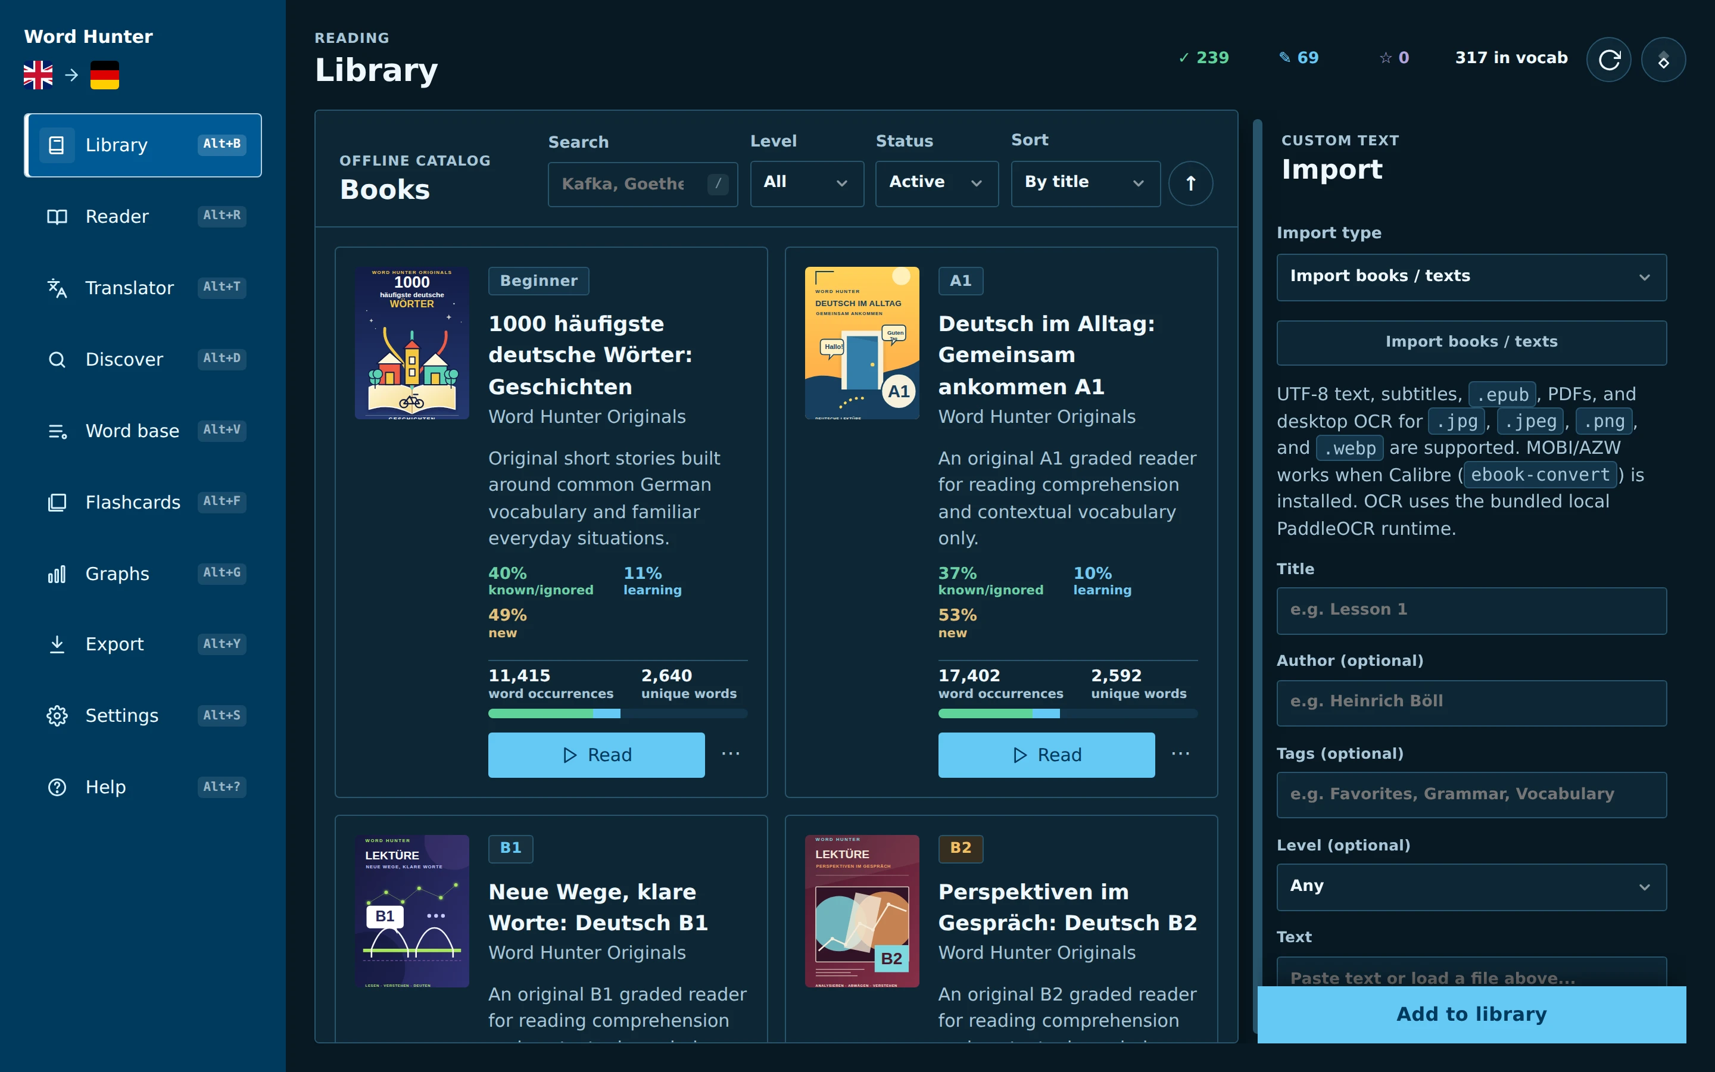Click the Library book icon in sidebar

coord(57,145)
